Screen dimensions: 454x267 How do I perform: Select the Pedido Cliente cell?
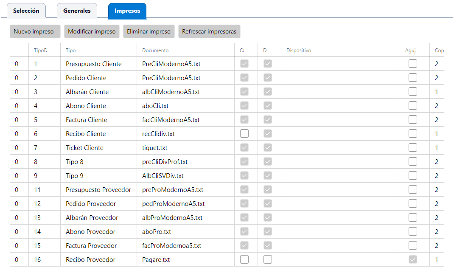click(x=98, y=78)
